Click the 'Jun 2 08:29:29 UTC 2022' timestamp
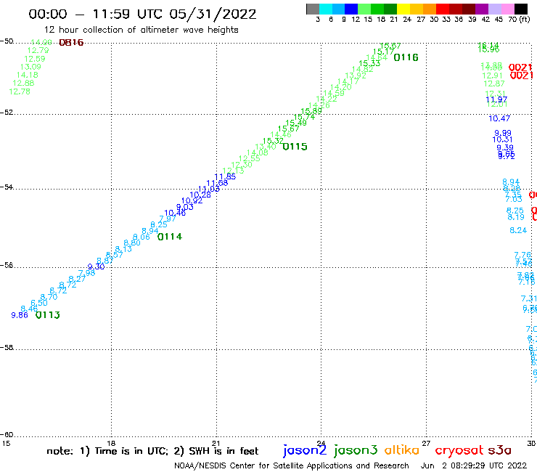Viewport: 537px width, 472px height. [x=474, y=465]
